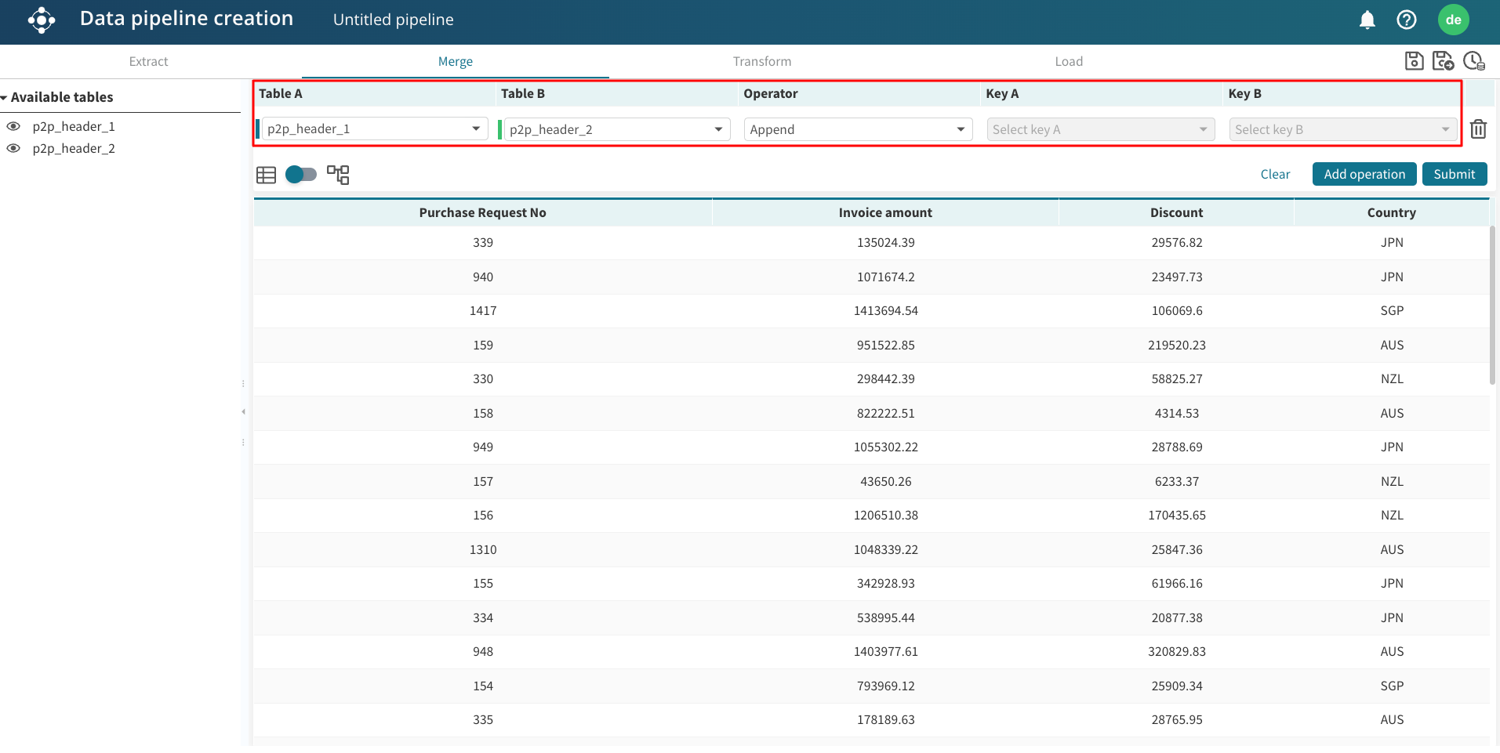Viewport: 1500px width, 753px height.
Task: Click the save pipeline floppy disk icon
Action: (1414, 61)
